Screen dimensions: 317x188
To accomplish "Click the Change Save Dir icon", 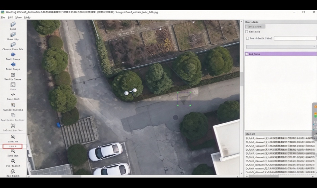I will 13,45.
